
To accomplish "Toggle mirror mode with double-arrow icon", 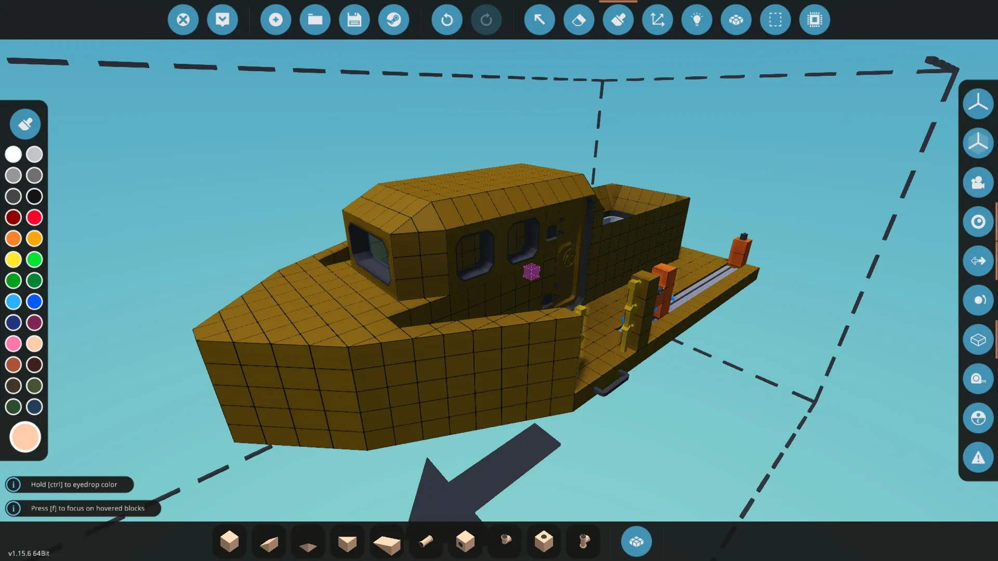I will point(978,261).
